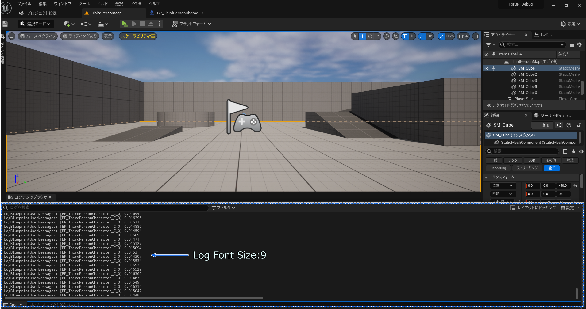586x309 pixels.
Task: Activate the Rotate tool in viewport toolbar
Action: click(x=369, y=36)
